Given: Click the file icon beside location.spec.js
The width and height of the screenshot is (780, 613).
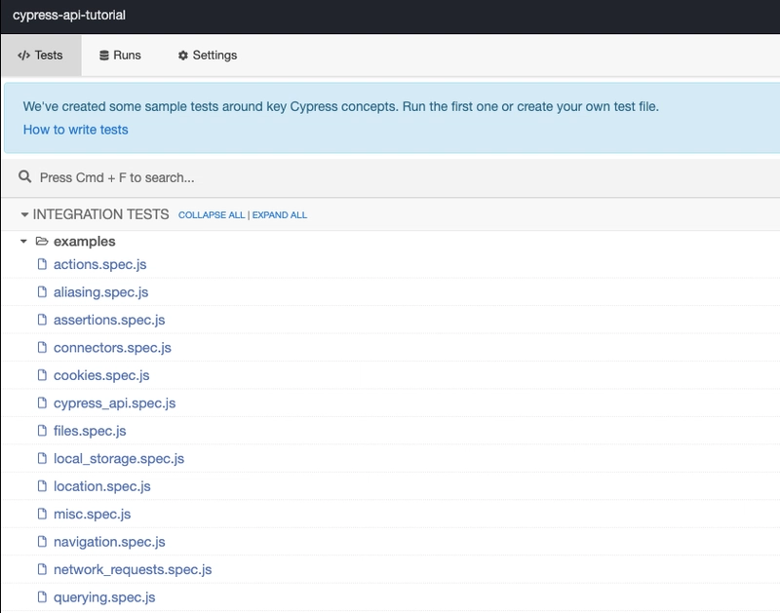Looking at the screenshot, I should tap(42, 485).
